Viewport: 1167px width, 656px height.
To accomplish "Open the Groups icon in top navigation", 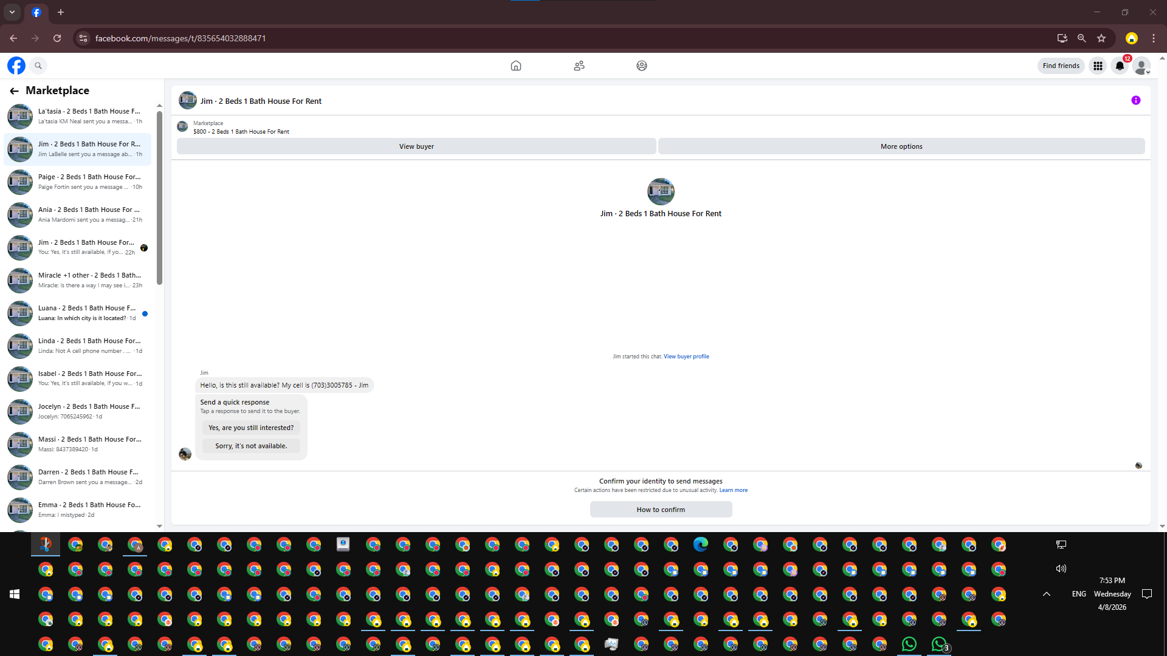I will point(642,66).
